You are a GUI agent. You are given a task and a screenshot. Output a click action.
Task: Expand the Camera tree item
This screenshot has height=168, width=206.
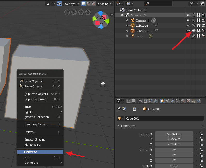point(127,20)
